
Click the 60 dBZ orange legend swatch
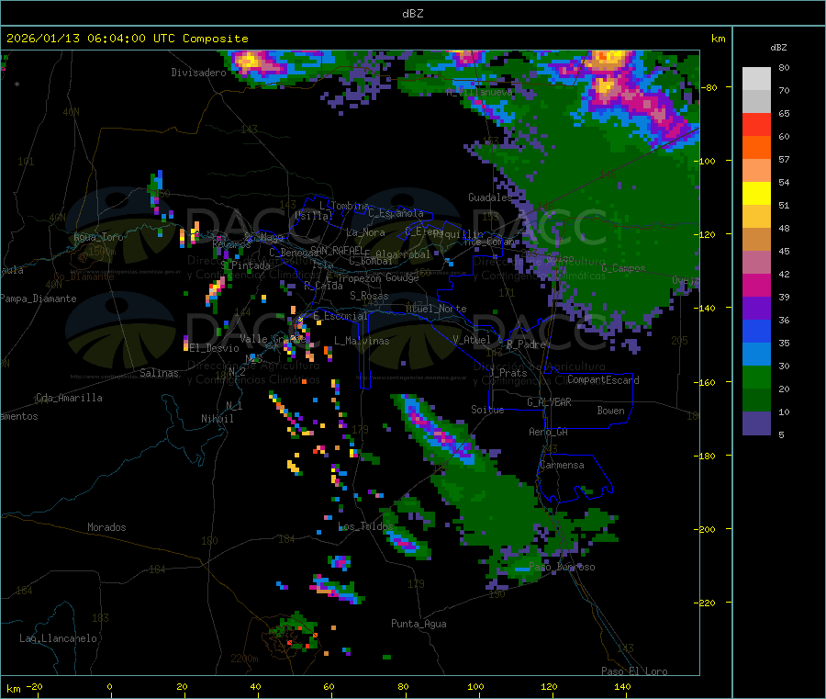coord(756,148)
